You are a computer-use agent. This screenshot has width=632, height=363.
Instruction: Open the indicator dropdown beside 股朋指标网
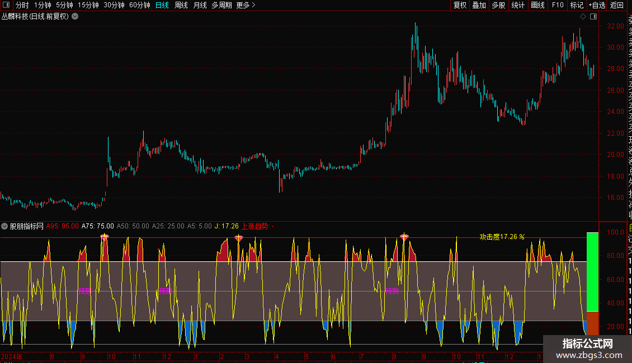click(x=4, y=226)
